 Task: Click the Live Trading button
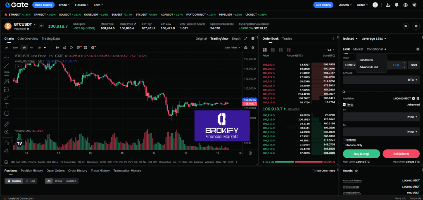(323, 5)
